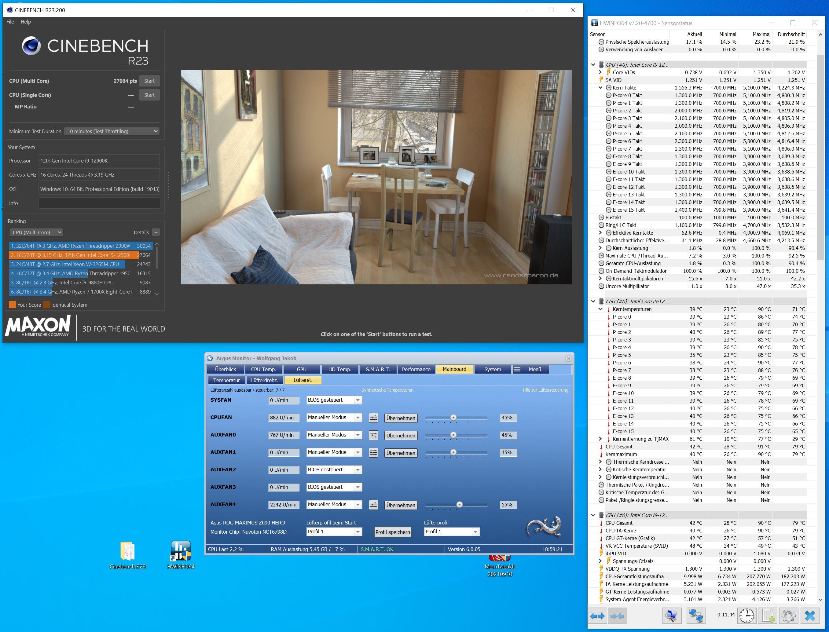Start CPU Multi Core test

(x=149, y=81)
